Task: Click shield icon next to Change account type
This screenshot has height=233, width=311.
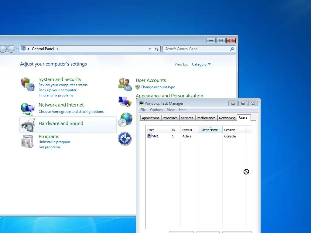Action: tap(138, 87)
